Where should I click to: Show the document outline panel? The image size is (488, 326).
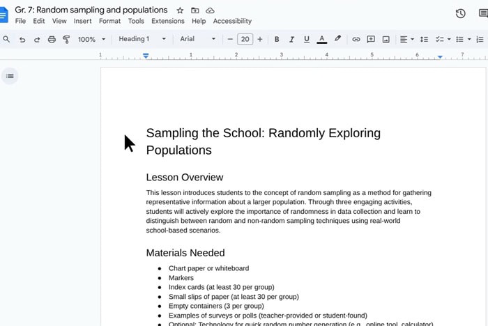pos(10,76)
